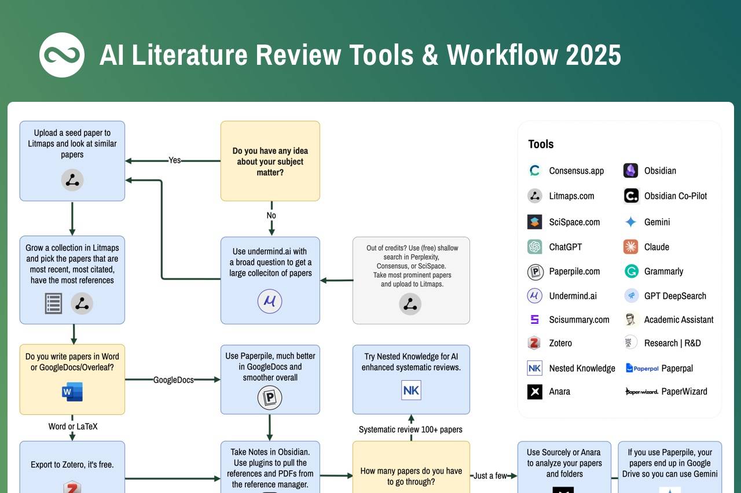Click the 'GoogleDocs' arrow label
Viewport: 741px width, 493px height.
(173, 380)
